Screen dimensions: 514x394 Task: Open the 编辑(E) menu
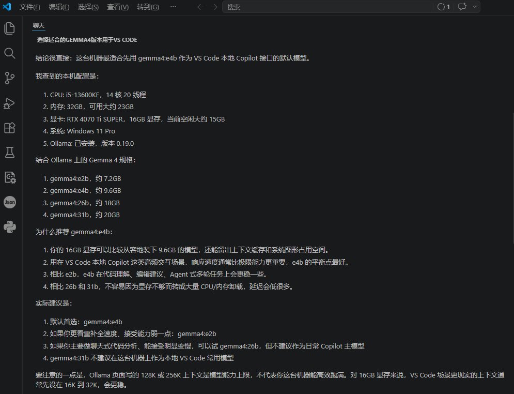[x=59, y=7]
